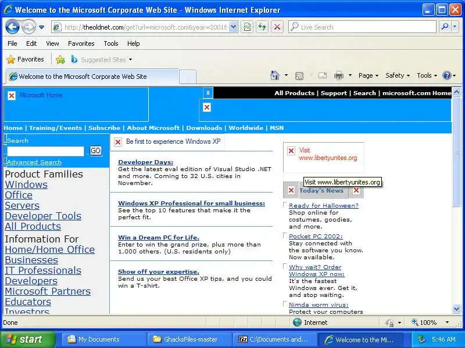The image size is (465, 348).
Task: Open a new blank tab
Action: (187, 77)
